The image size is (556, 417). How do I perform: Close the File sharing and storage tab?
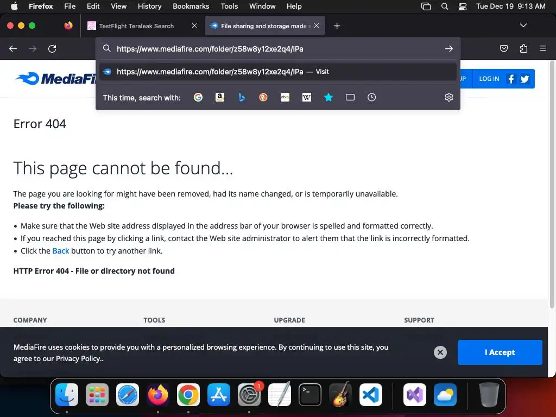(x=317, y=26)
